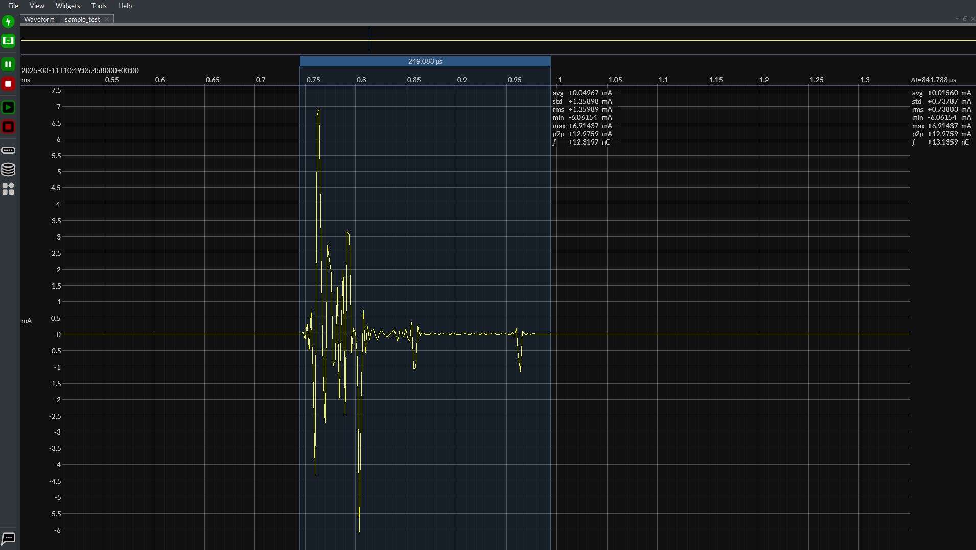Click the 249.083 µs marker duration bar

[425, 61]
